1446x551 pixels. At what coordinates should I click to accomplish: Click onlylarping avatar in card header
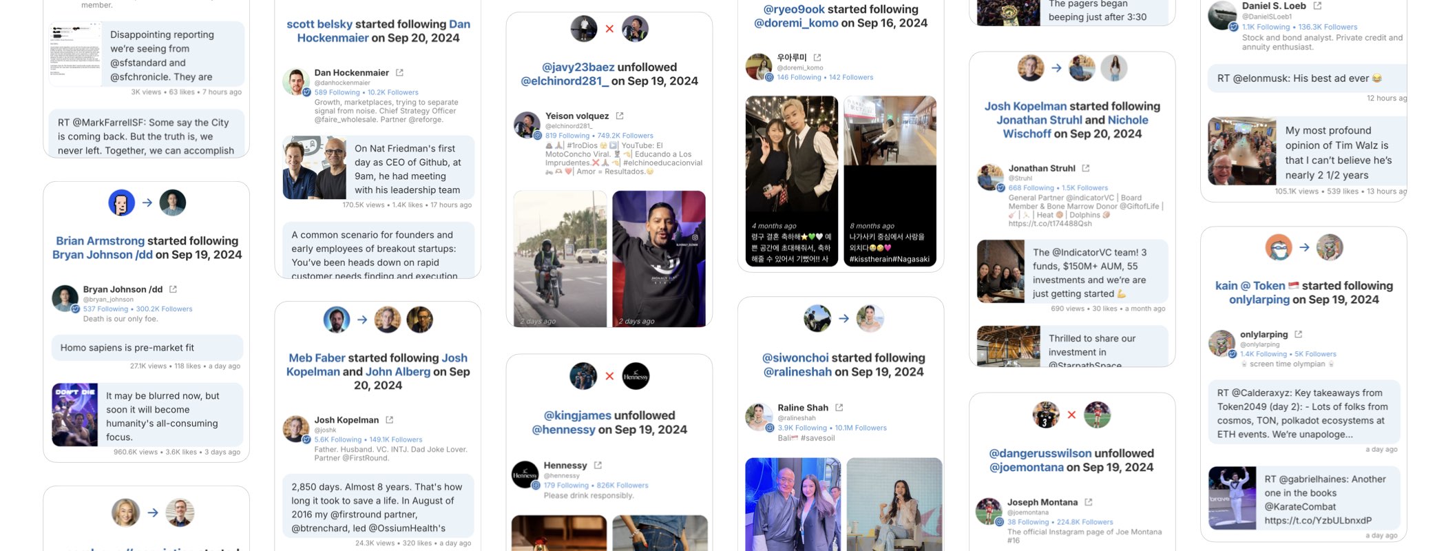1330,247
